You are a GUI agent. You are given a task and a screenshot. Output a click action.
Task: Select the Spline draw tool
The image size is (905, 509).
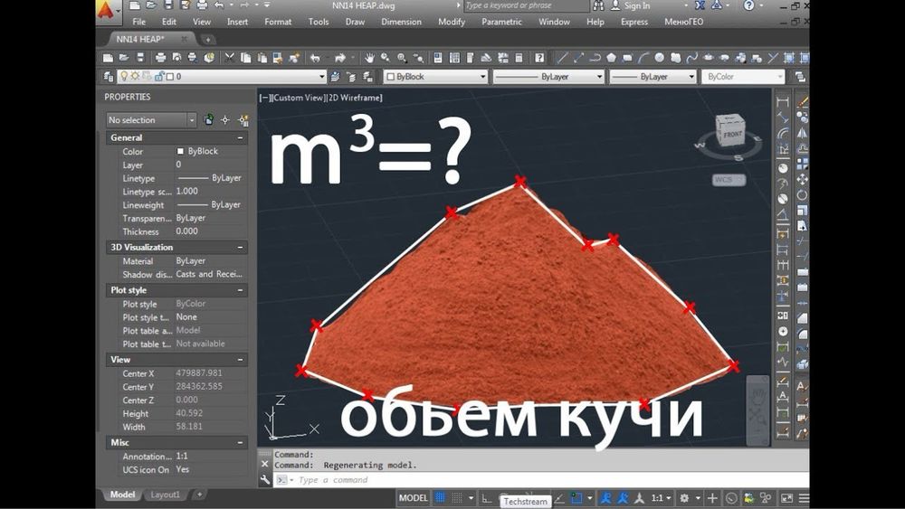691,58
